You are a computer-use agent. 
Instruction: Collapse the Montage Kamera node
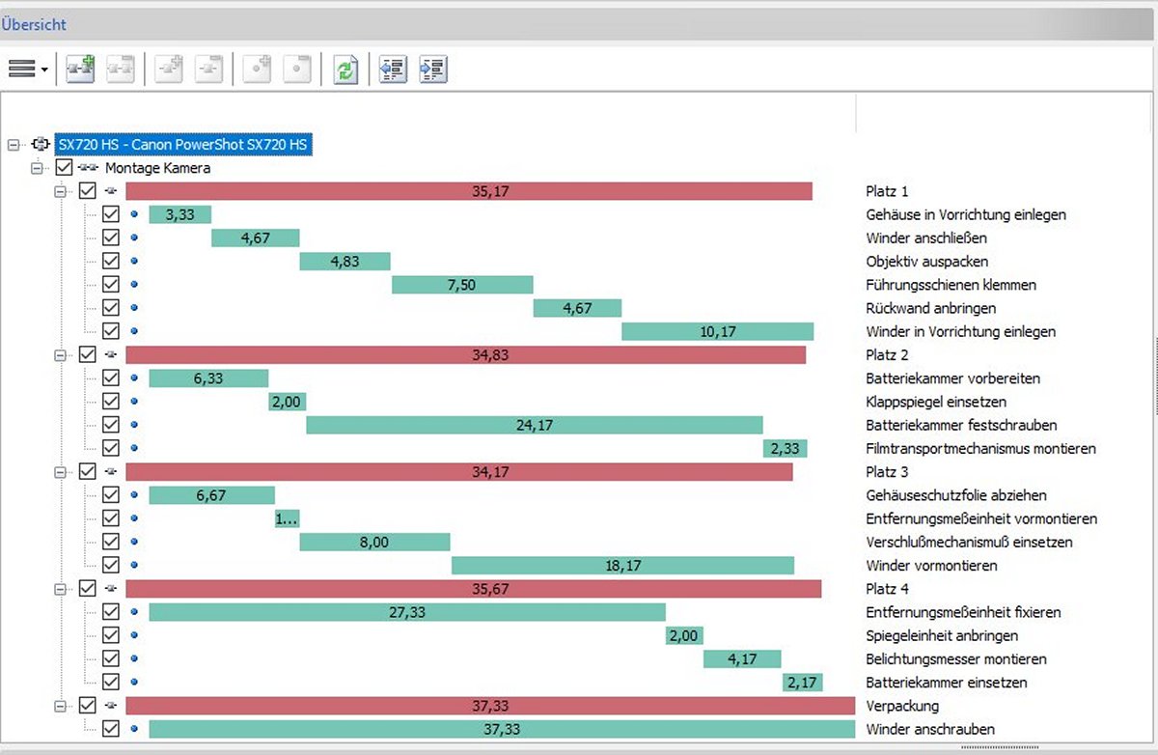pos(38,168)
